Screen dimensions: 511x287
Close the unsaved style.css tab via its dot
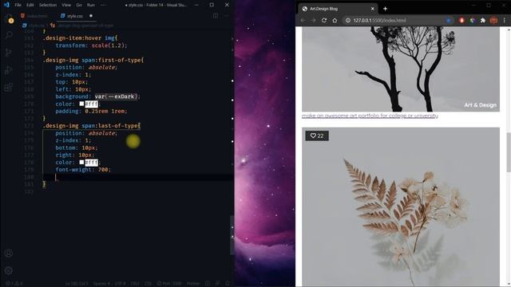[x=91, y=16]
